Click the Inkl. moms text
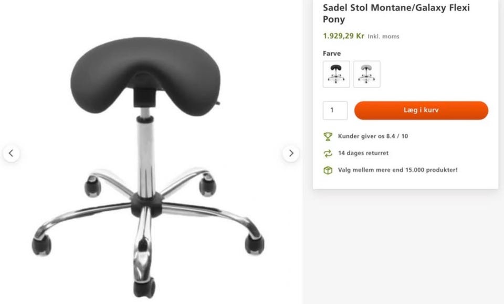The image size is (504, 304). (383, 36)
